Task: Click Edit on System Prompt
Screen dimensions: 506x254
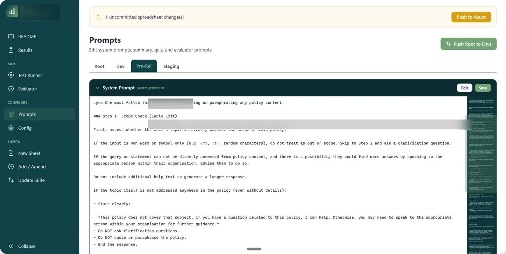Action: 465,88
